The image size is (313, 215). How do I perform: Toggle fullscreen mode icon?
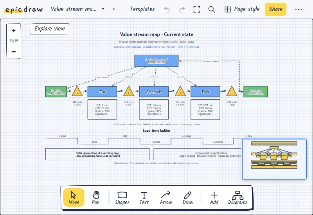click(x=197, y=9)
